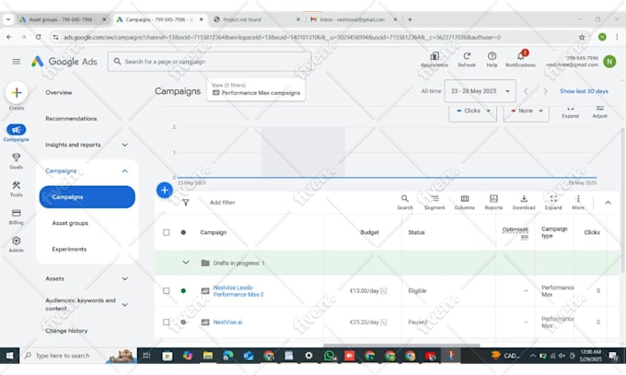Screen dimensions: 626x375
Task: Click the filter funnel icon
Action: coord(186,203)
